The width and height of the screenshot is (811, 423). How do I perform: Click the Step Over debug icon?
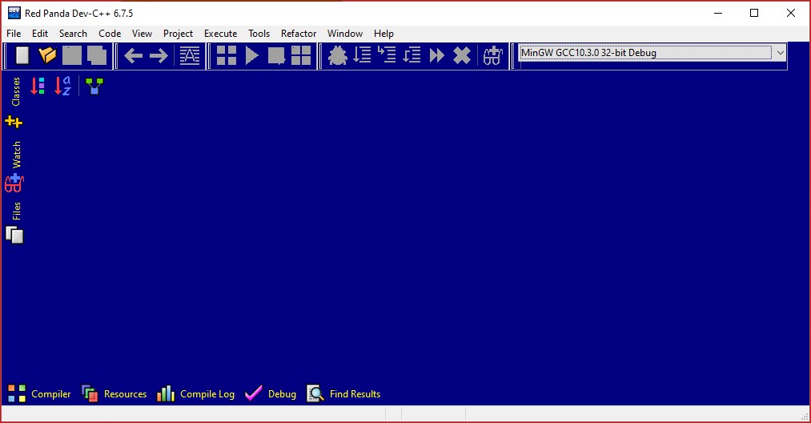(363, 55)
